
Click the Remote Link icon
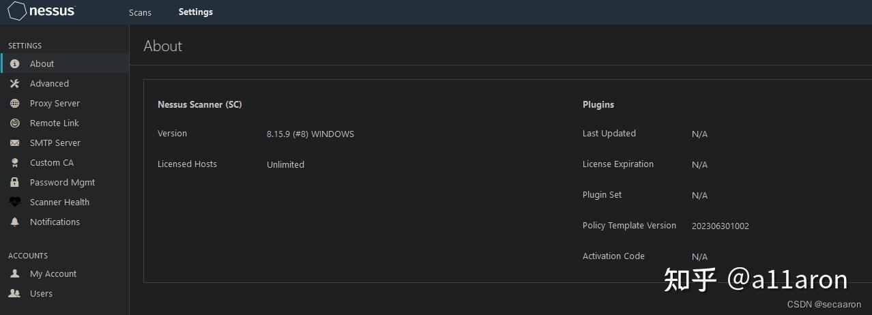15,123
